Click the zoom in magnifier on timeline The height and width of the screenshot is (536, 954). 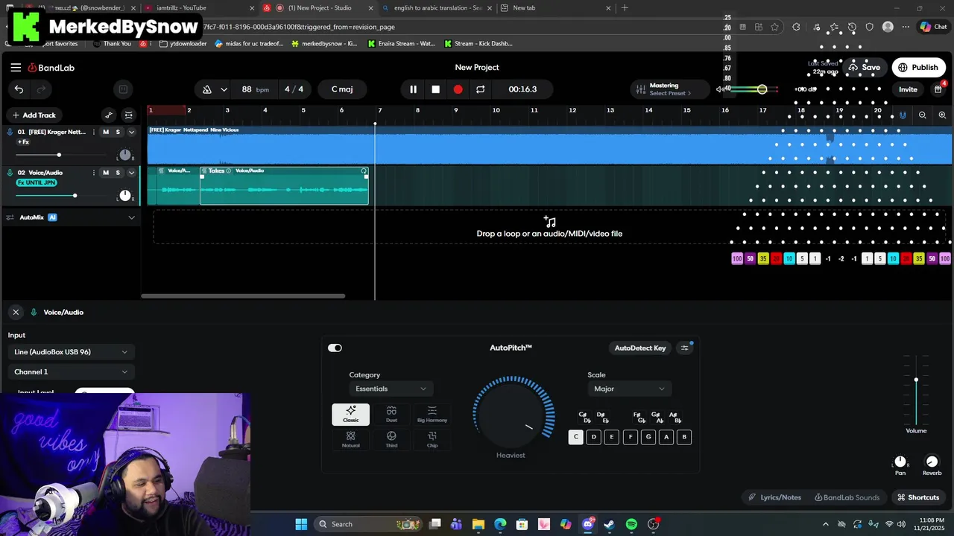(942, 115)
